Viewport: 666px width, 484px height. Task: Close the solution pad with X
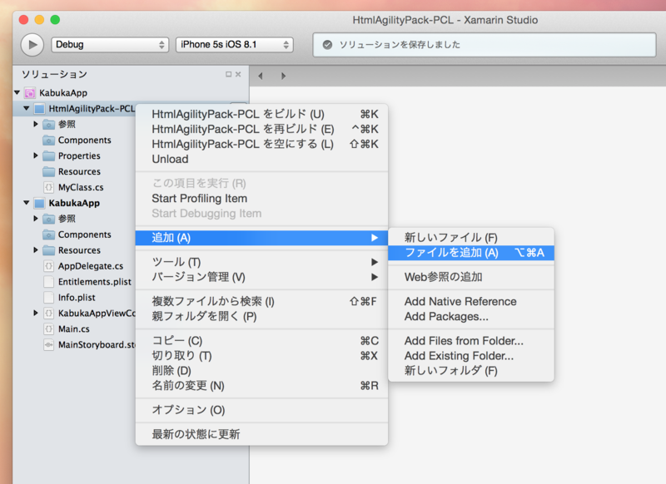point(238,74)
